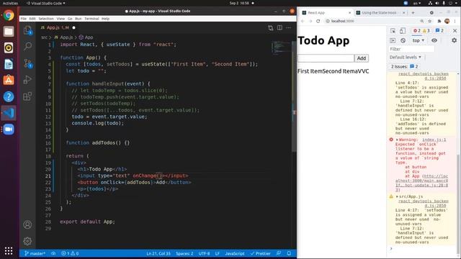461x259 pixels.
Task: Open the Terminal menu
Action: pyautogui.click(x=91, y=19)
